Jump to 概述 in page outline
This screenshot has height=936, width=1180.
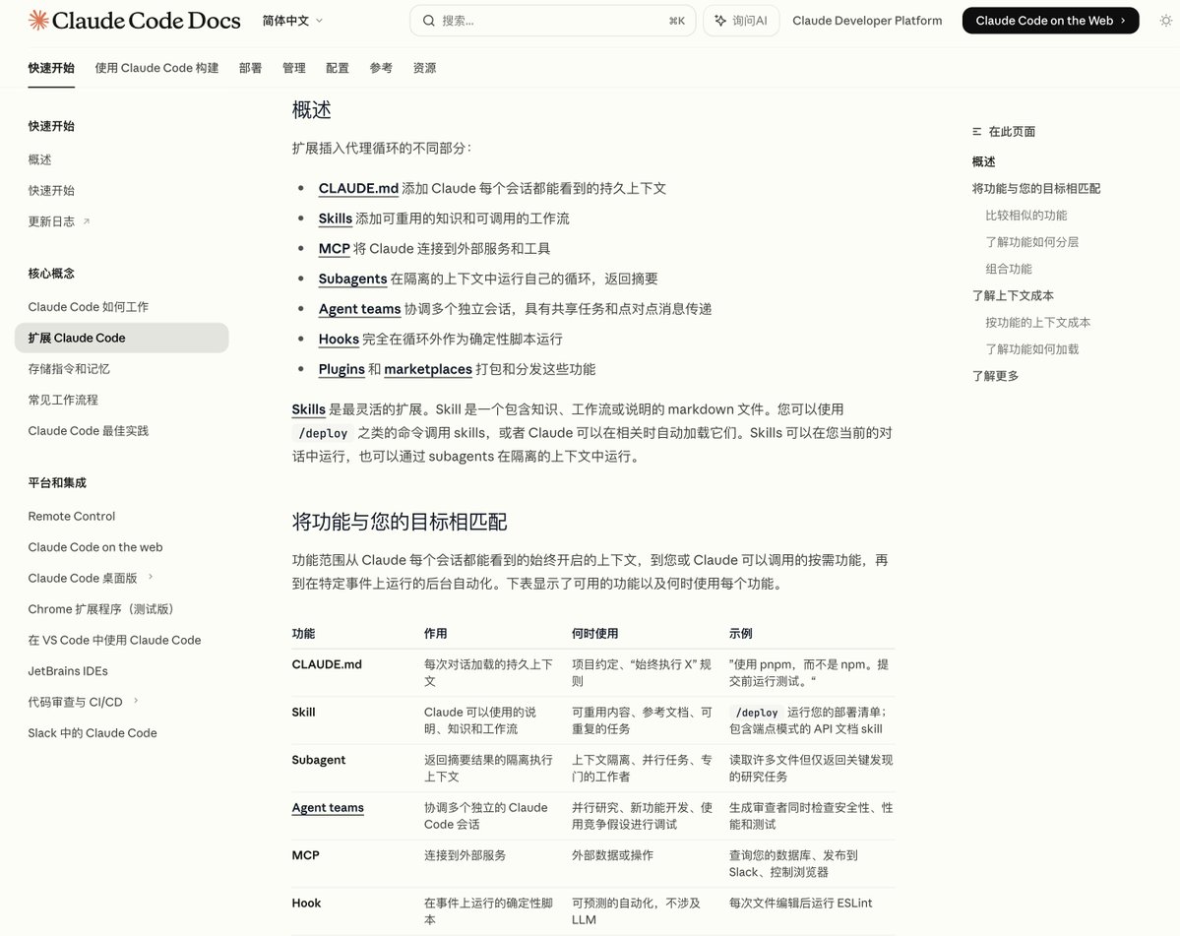coord(983,161)
